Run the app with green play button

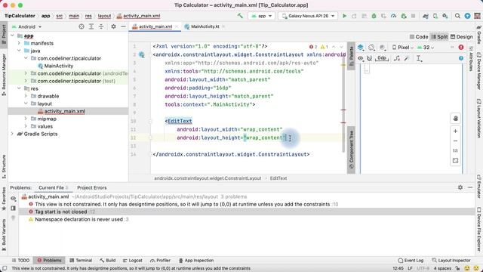point(344,16)
